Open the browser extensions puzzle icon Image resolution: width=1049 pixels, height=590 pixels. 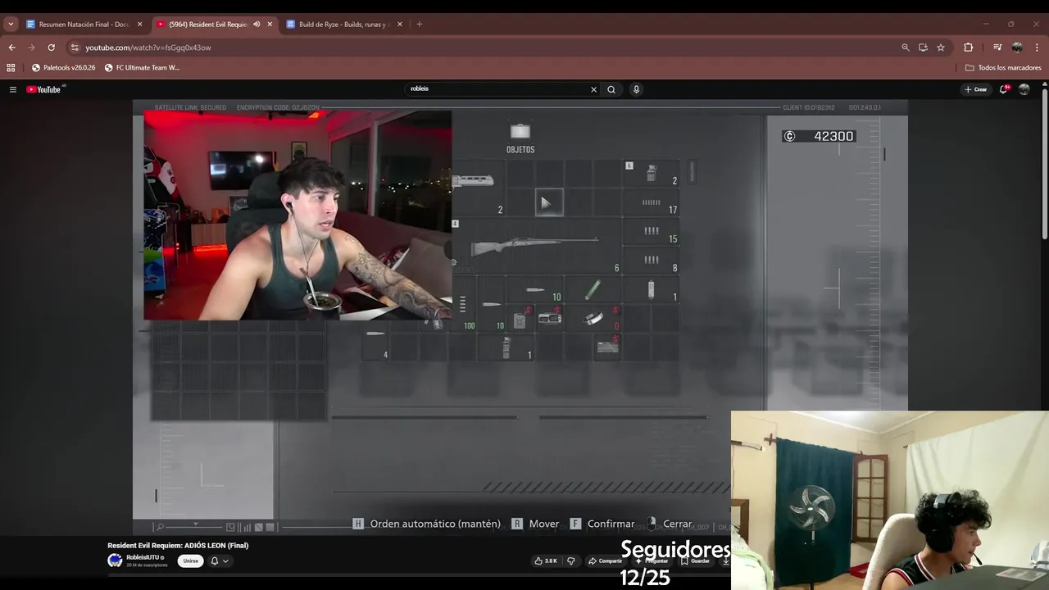click(968, 48)
